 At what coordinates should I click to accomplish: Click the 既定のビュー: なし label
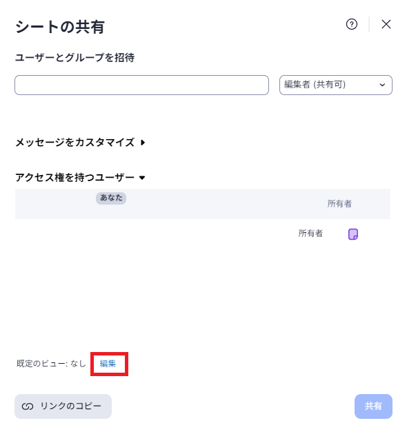click(51, 364)
